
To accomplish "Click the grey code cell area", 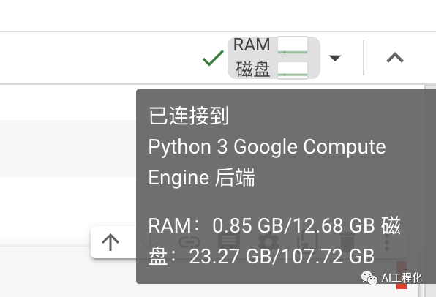I will (68, 148).
